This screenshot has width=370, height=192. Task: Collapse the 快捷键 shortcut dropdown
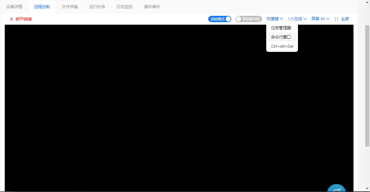click(x=275, y=19)
